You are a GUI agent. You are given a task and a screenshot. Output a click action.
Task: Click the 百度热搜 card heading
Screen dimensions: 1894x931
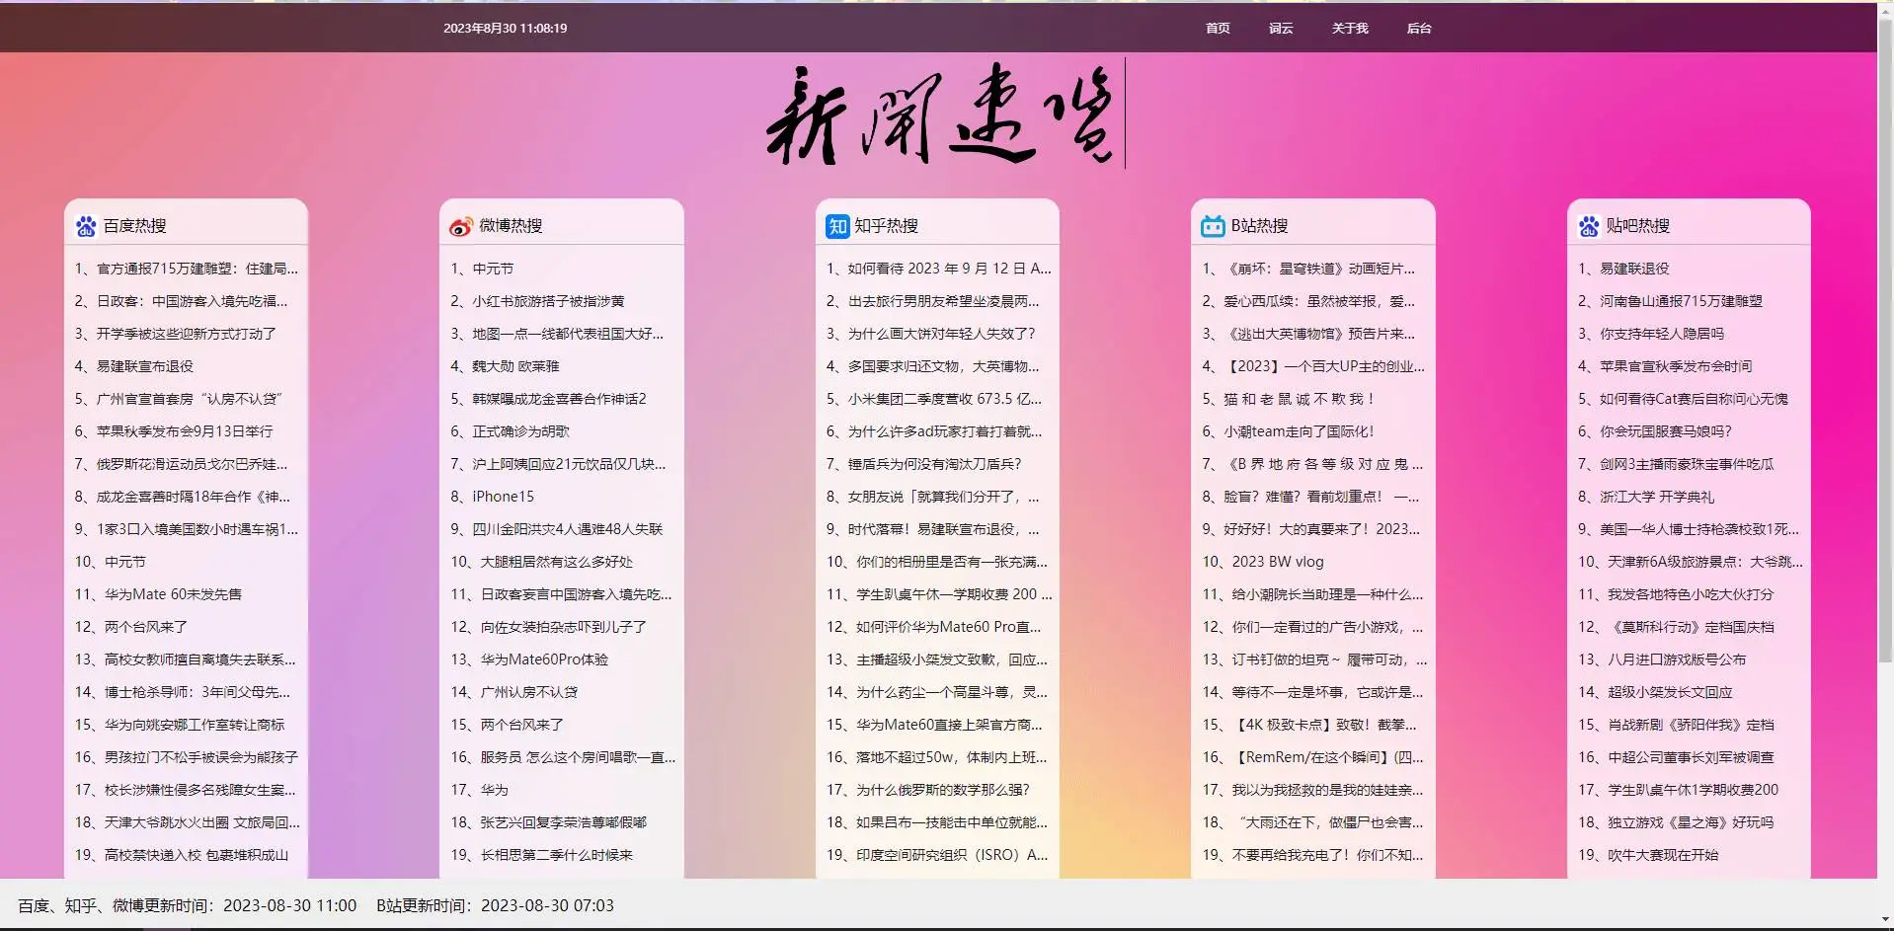[134, 226]
